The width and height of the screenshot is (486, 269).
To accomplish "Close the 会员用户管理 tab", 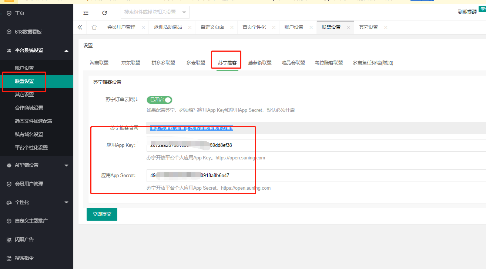I will click(143, 28).
